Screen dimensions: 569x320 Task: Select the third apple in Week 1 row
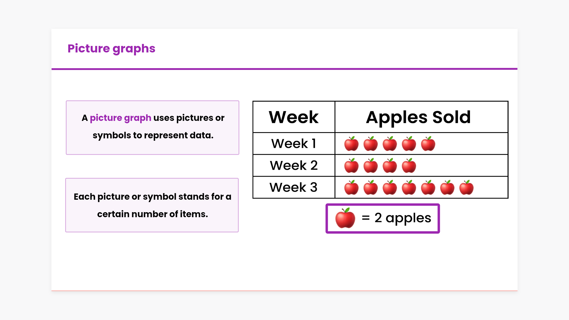[x=390, y=144]
